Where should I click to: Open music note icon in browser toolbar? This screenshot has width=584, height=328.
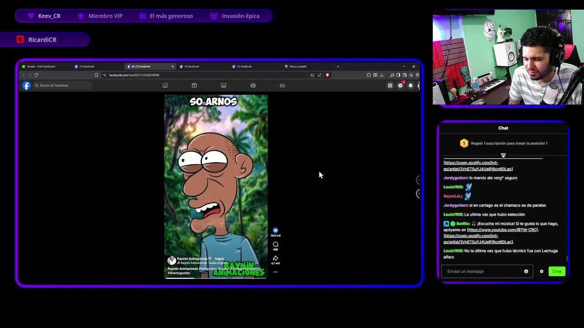tap(392, 75)
